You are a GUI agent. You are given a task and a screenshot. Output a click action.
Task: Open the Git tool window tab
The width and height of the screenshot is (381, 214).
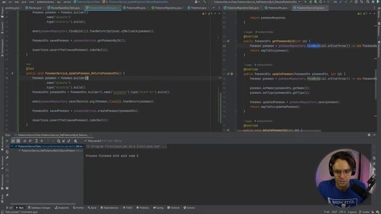[10, 207]
